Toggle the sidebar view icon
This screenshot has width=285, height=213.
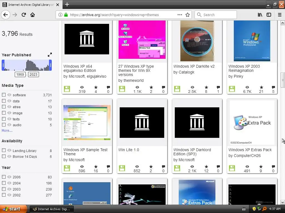pyautogui.click(x=269, y=15)
